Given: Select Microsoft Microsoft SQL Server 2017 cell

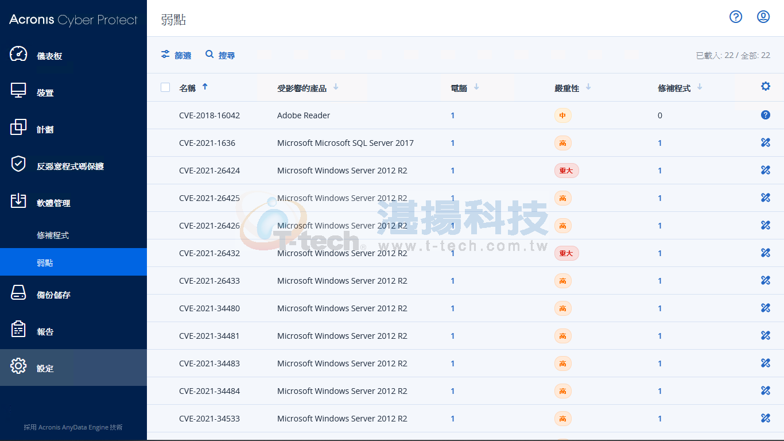Looking at the screenshot, I should point(346,143).
